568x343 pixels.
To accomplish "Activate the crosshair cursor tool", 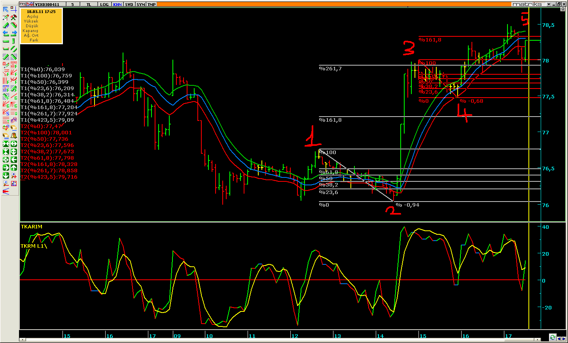I will point(14,9).
